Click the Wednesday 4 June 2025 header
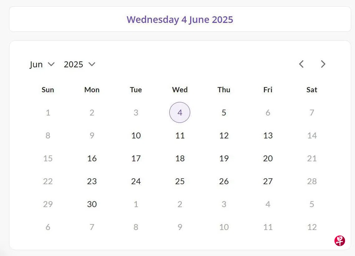The width and height of the screenshot is (355, 256). pyautogui.click(x=180, y=20)
